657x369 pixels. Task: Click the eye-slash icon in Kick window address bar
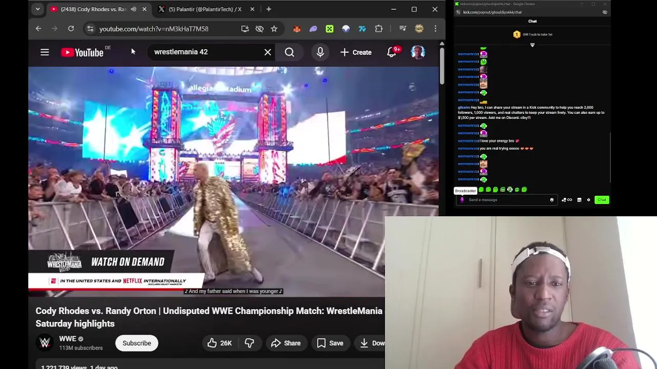(x=605, y=12)
